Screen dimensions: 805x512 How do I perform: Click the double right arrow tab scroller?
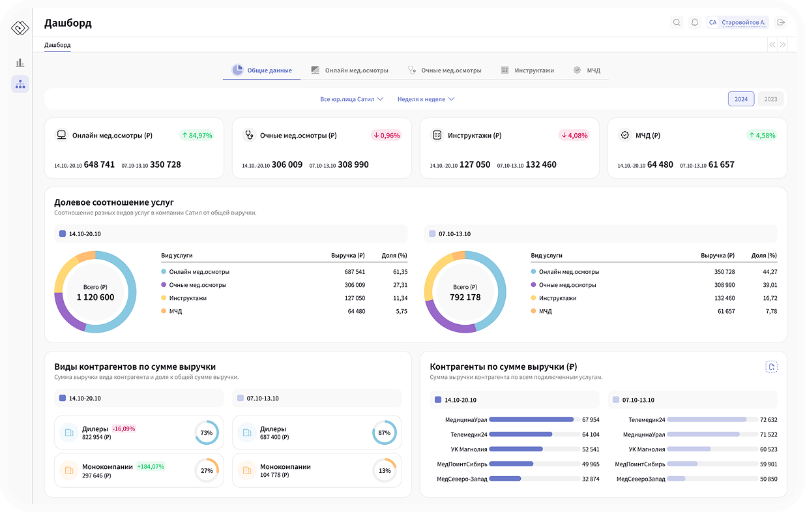pyautogui.click(x=783, y=45)
